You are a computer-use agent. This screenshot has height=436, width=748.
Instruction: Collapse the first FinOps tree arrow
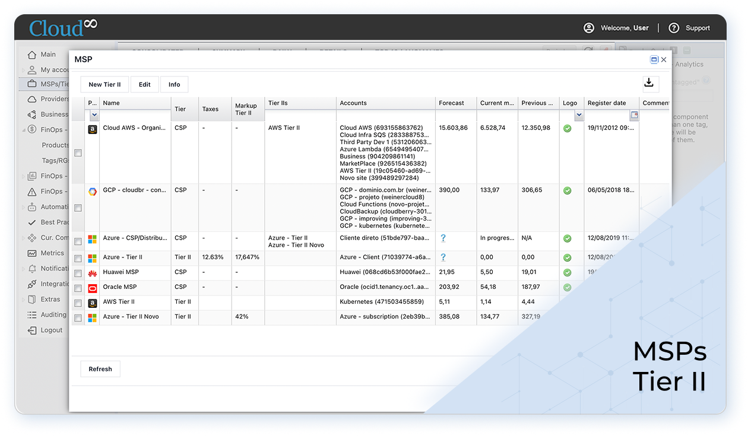[23, 130]
